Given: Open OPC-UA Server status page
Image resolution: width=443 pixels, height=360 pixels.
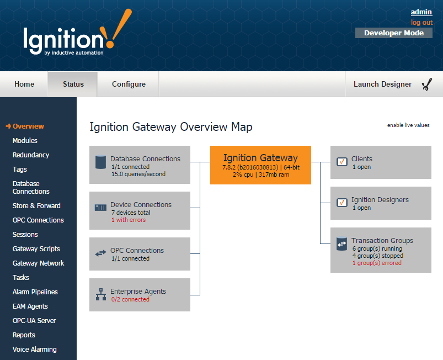Looking at the screenshot, I should [x=34, y=321].
